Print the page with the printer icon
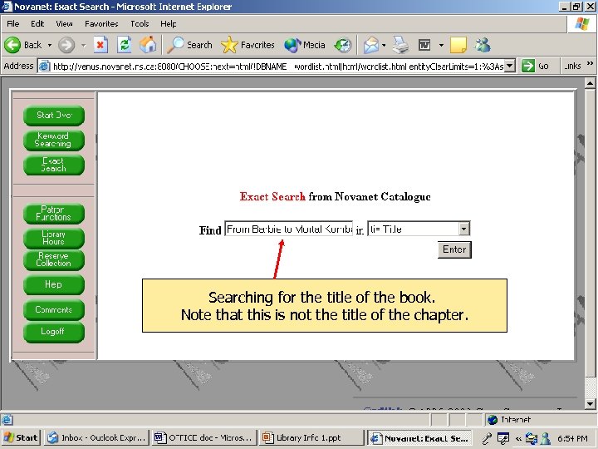This screenshot has height=449, width=598. 400,45
